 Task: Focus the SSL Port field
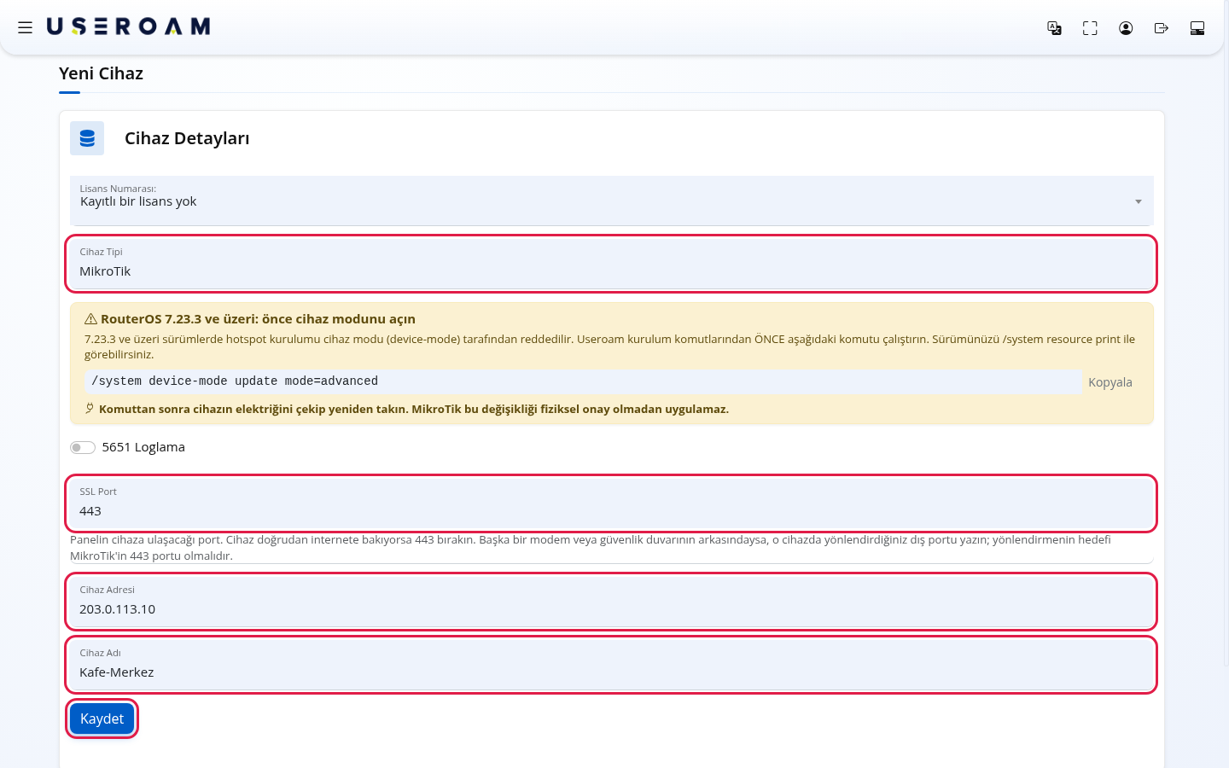click(611, 503)
